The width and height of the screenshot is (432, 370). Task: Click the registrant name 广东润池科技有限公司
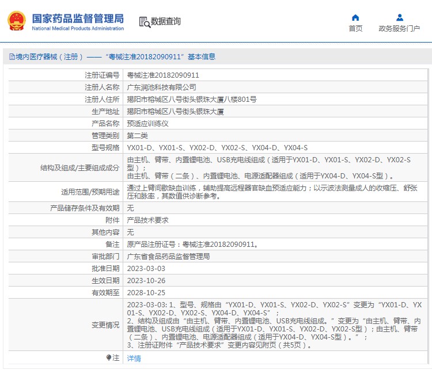tap(161, 87)
